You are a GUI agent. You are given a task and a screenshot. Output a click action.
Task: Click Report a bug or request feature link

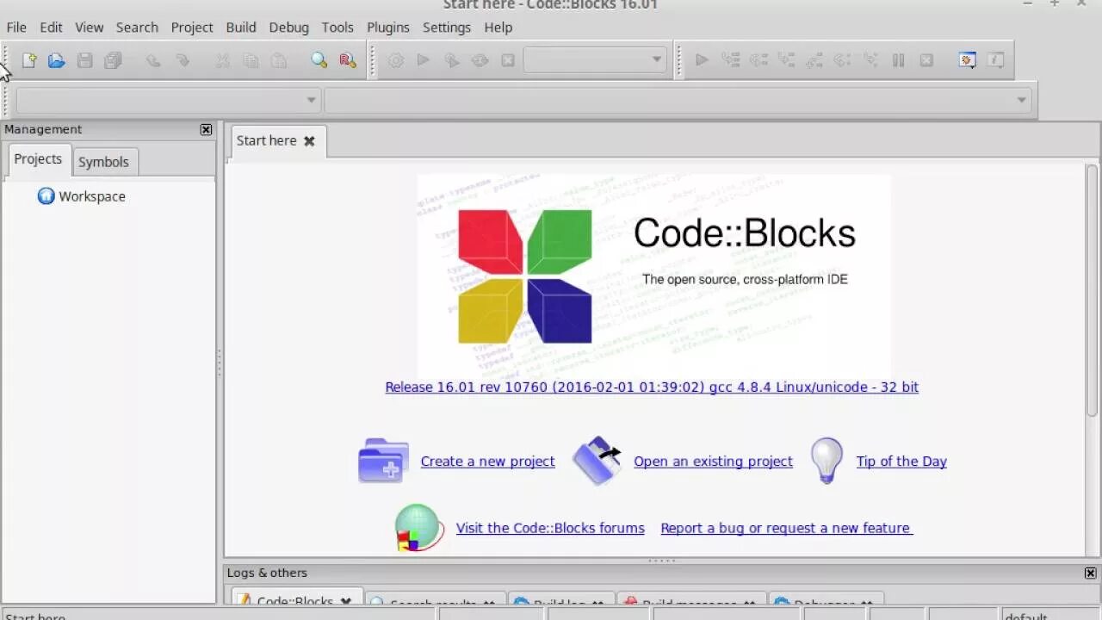coord(786,528)
